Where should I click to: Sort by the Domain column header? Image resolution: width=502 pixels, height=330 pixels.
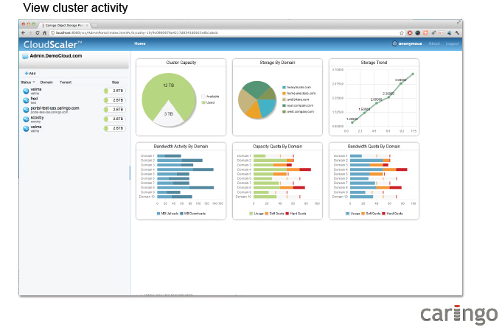(x=46, y=82)
